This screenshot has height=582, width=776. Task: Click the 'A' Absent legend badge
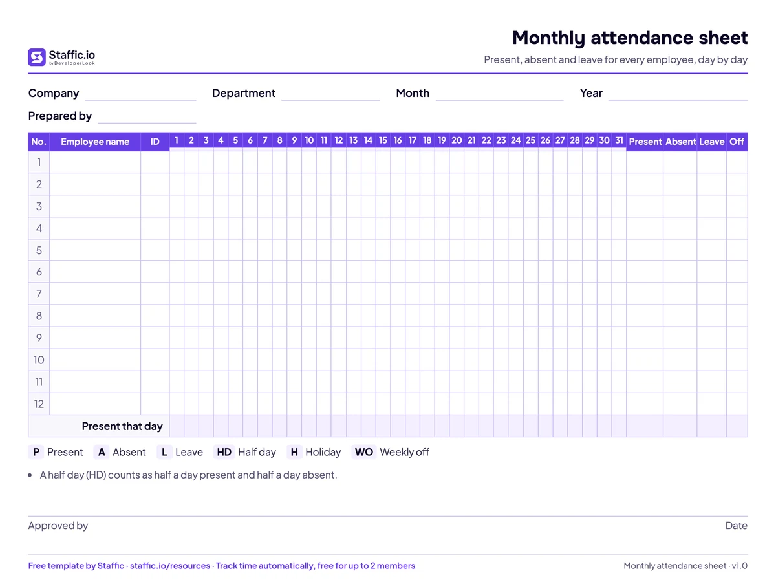point(102,452)
